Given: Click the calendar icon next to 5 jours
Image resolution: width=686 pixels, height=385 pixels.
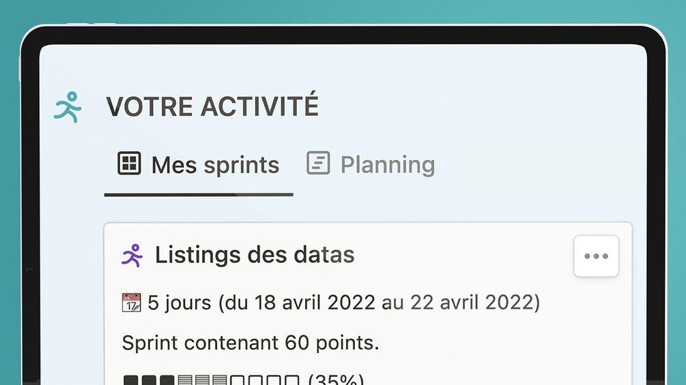Looking at the screenshot, I should tap(131, 303).
